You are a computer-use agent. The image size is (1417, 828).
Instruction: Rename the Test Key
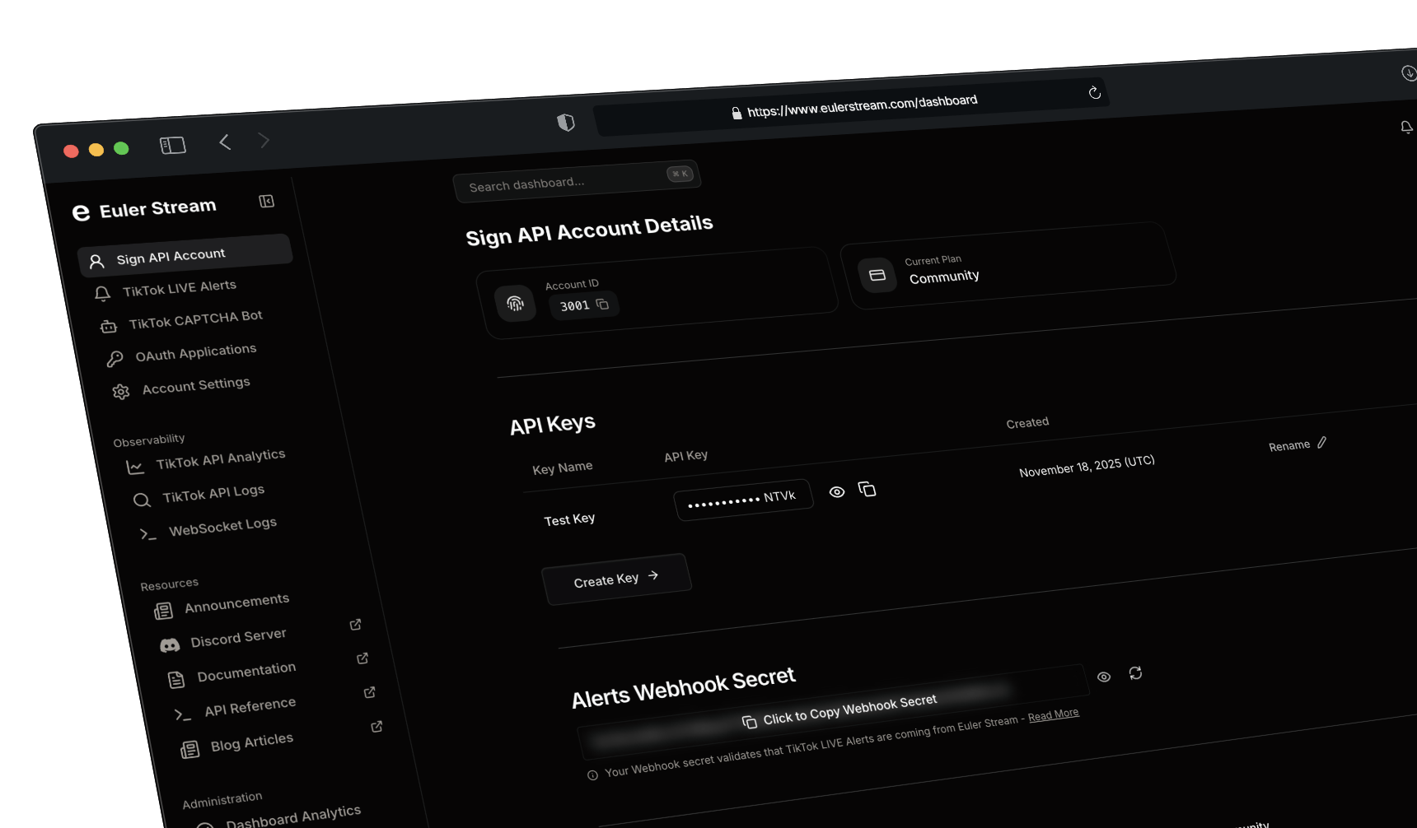[x=1298, y=444]
